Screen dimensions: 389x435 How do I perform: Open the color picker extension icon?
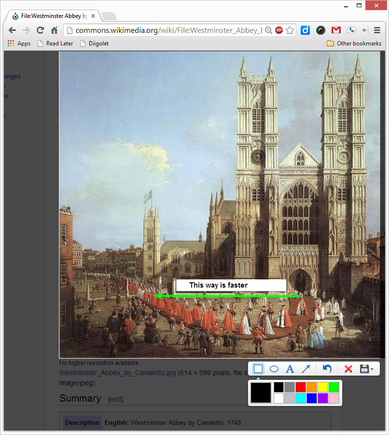320,30
